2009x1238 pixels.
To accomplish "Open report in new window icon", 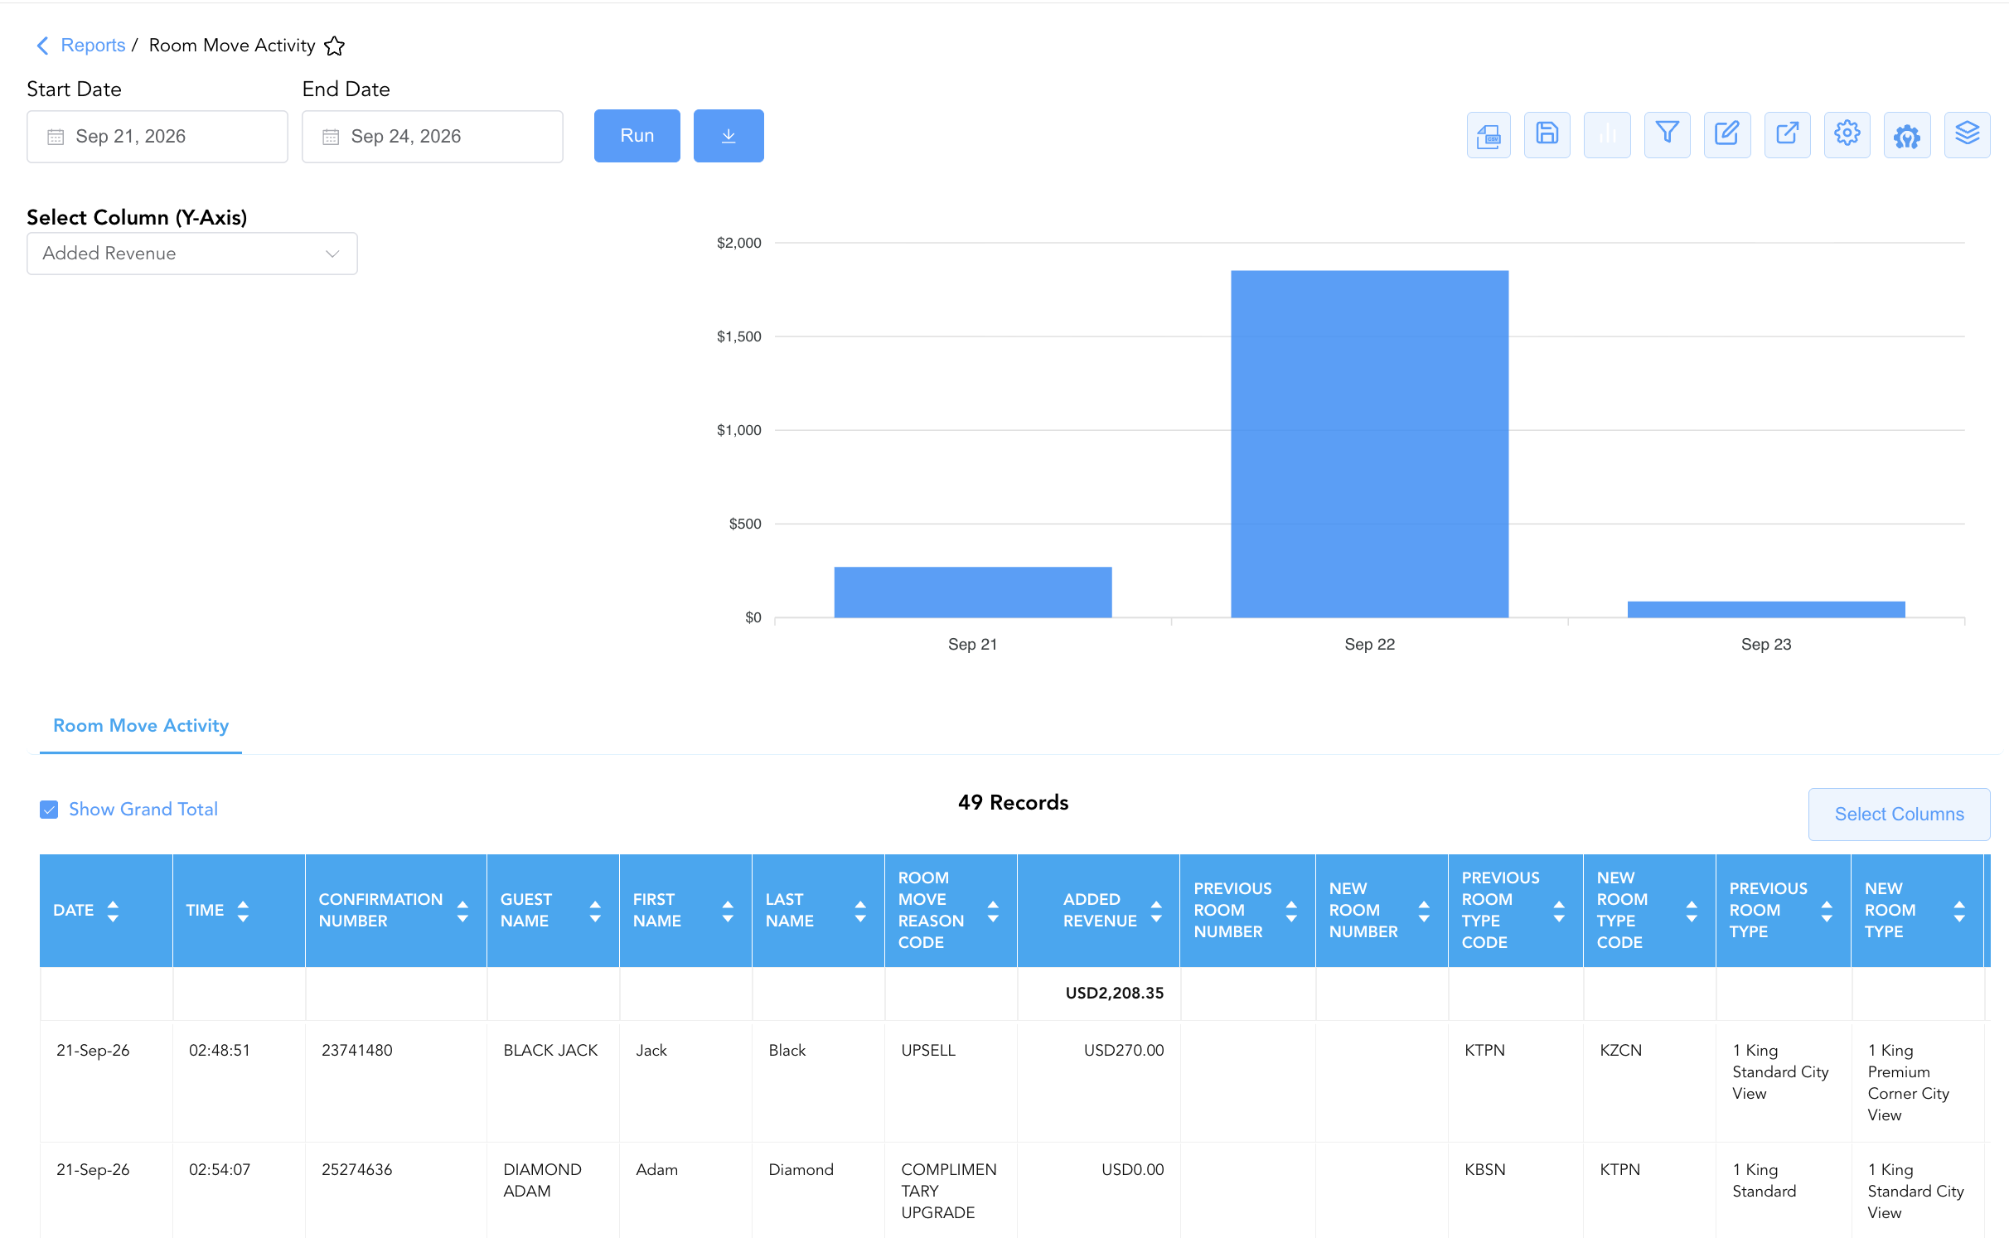I will pyautogui.click(x=1787, y=135).
